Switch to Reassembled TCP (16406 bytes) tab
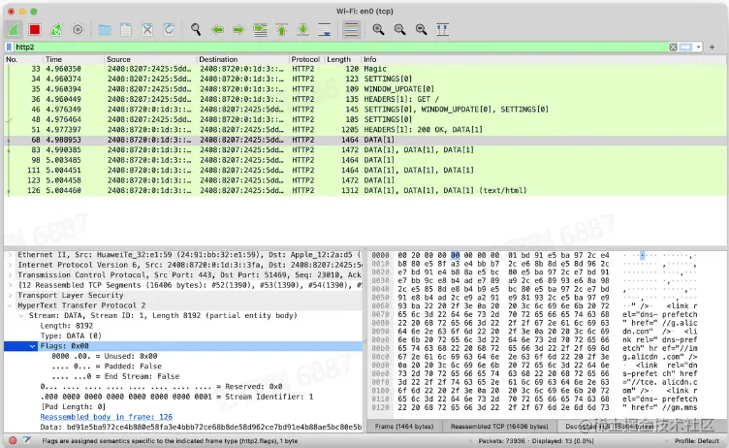Viewport: 729px width, 448px height. [499, 426]
